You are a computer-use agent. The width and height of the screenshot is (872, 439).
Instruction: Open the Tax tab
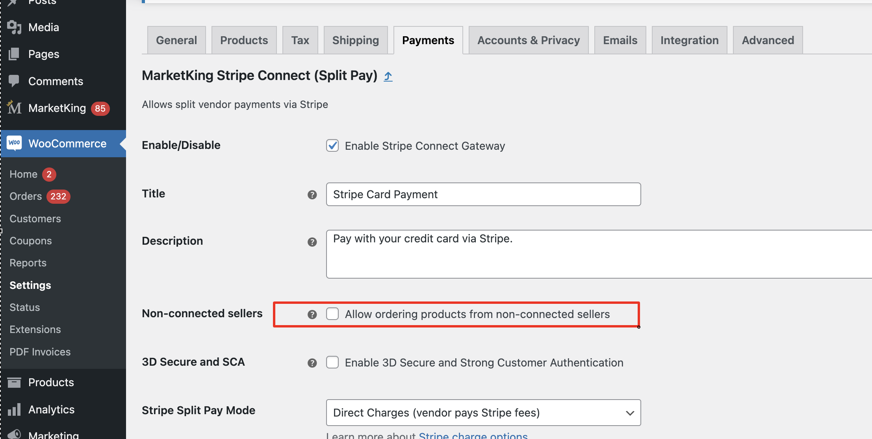(x=300, y=40)
